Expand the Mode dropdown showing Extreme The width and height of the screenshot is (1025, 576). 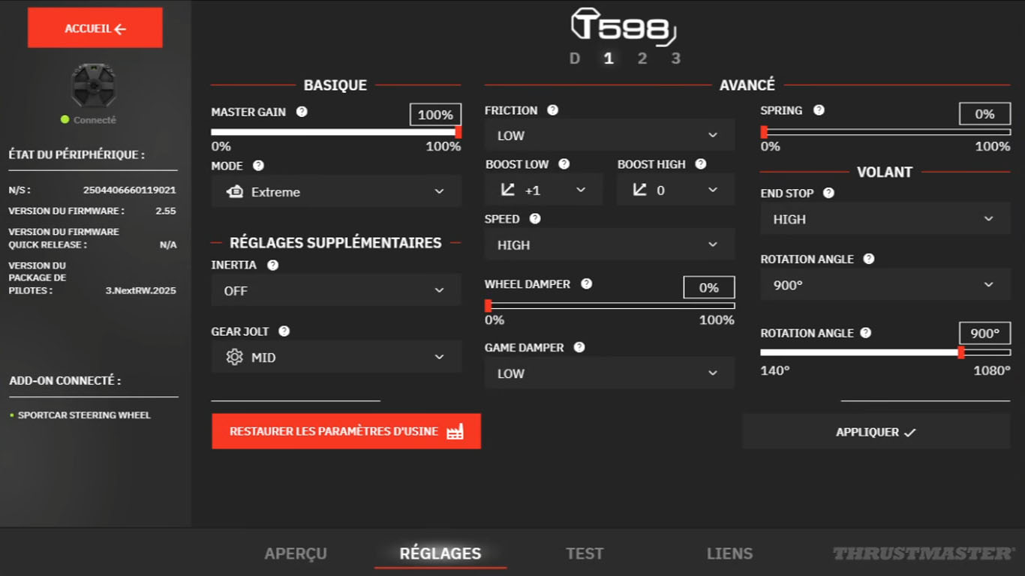tap(336, 191)
